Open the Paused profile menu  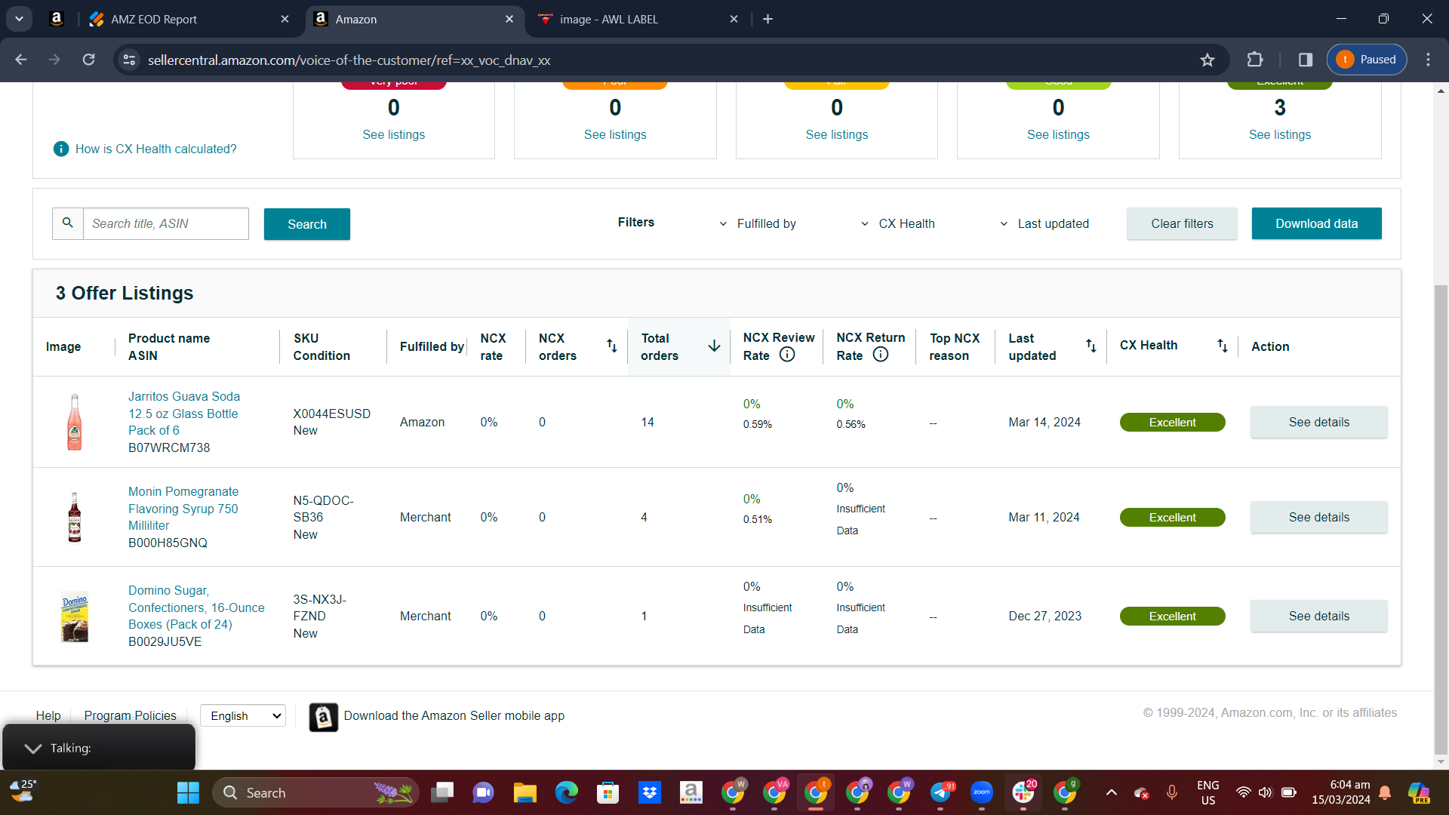(x=1367, y=60)
